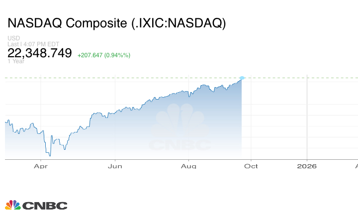Click the NASDAQ Composite title heading
Viewport: 358px width, 224px height.
[x=116, y=23]
